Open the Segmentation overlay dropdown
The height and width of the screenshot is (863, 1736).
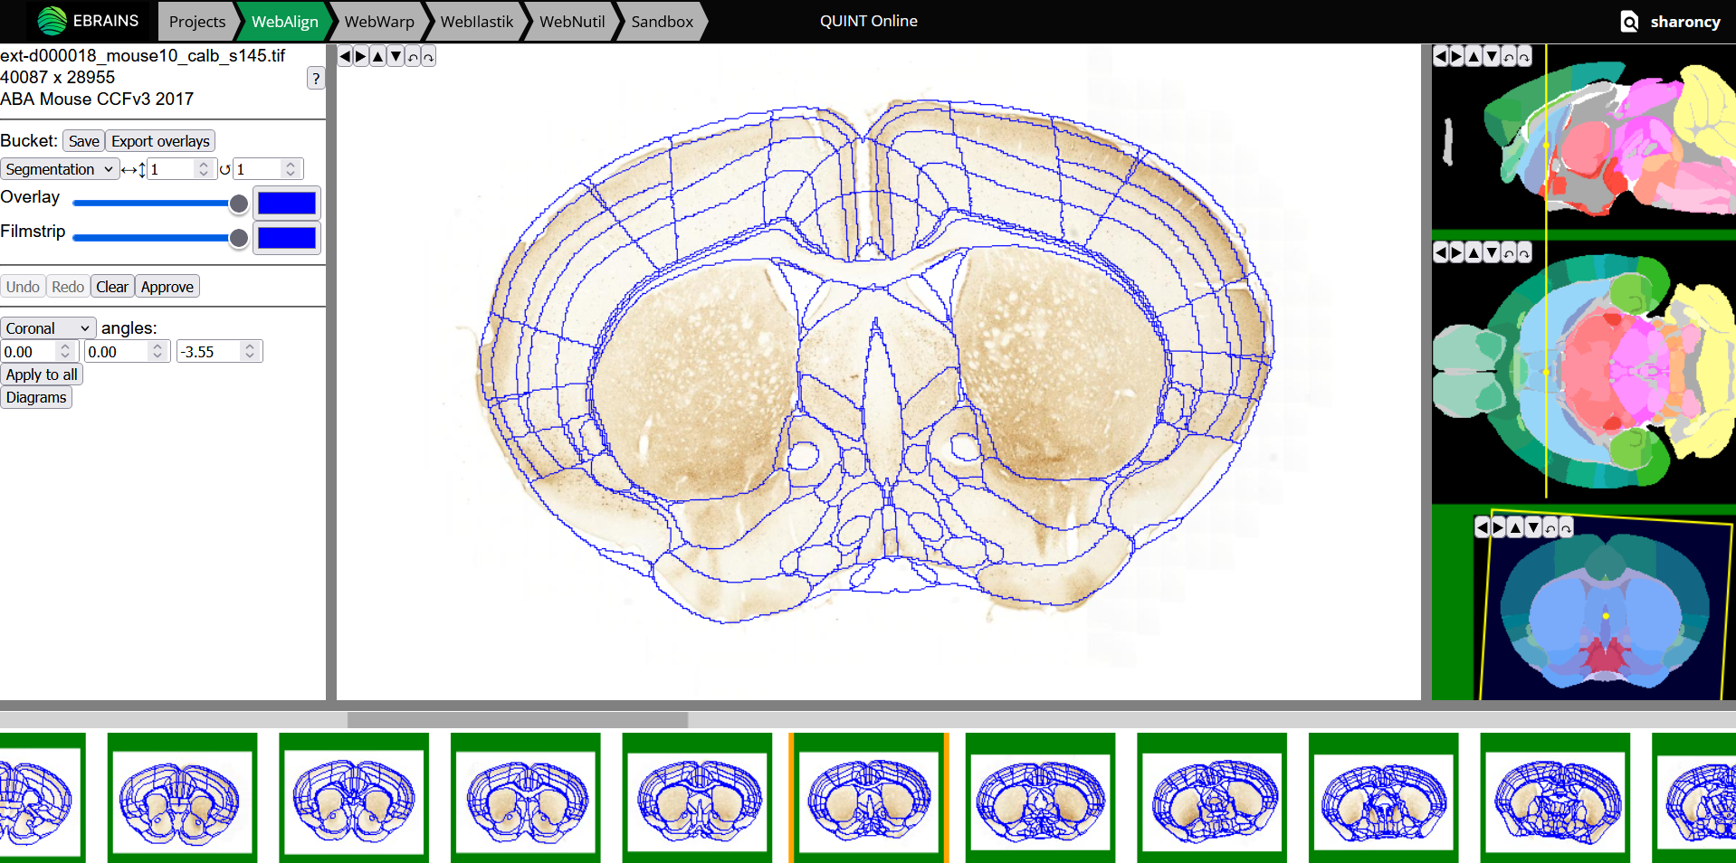(x=60, y=169)
